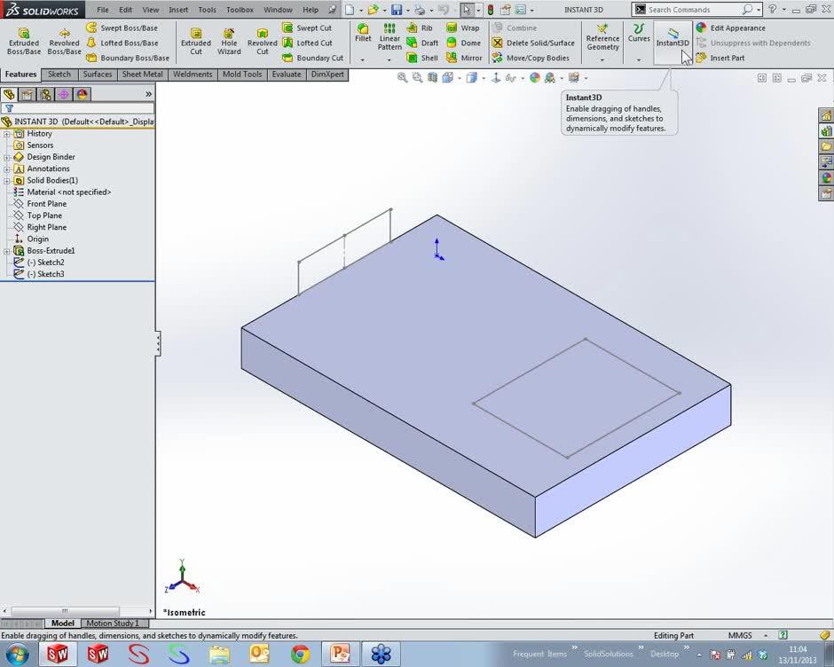Toggle the Instant3D button
Viewport: 834px width, 667px height.
(x=673, y=37)
